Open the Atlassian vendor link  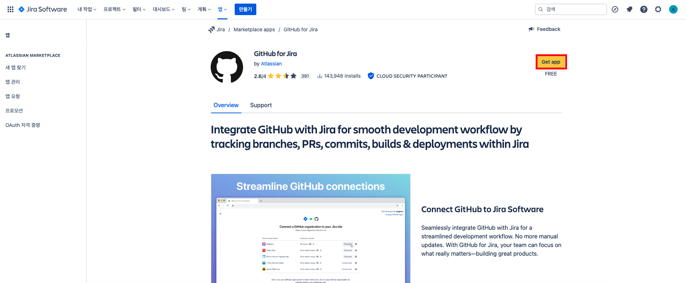click(271, 64)
